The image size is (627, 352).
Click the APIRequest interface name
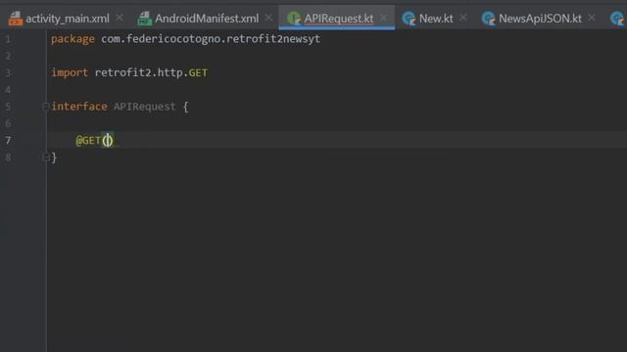point(145,107)
